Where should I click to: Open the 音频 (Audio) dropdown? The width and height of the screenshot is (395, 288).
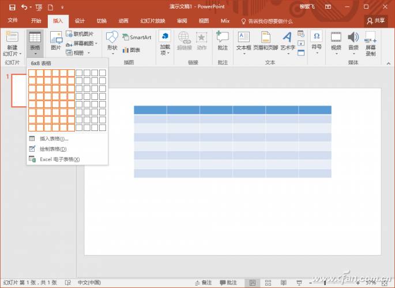(x=353, y=43)
